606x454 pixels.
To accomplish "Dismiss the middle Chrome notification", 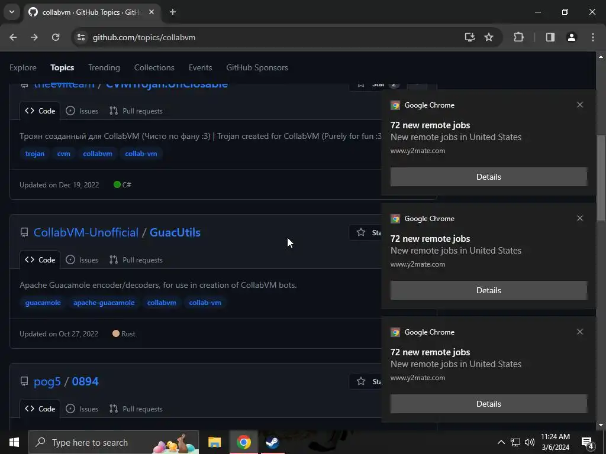I will 580,218.
